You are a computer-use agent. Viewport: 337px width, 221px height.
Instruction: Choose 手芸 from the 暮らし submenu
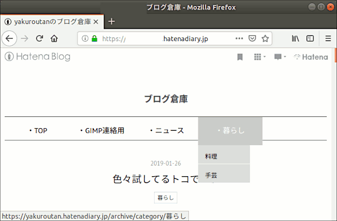click(x=224, y=174)
